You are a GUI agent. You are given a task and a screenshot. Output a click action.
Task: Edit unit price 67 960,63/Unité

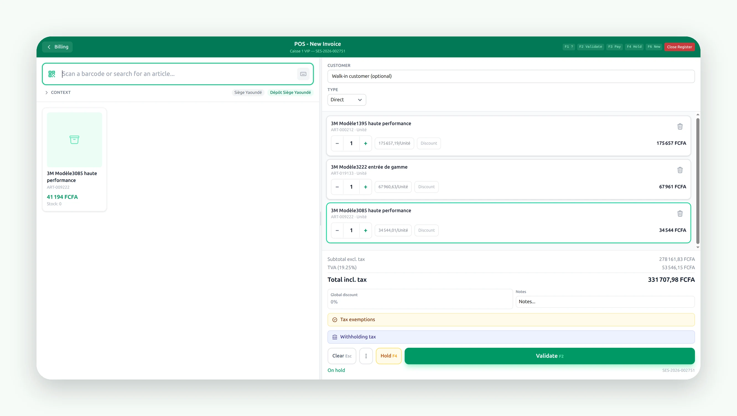[393, 187]
